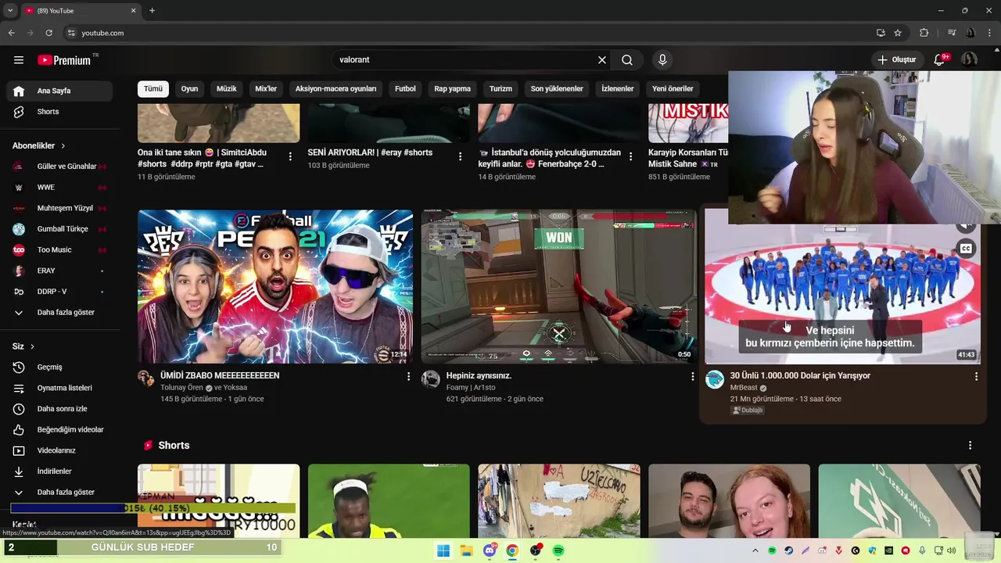The height and width of the screenshot is (563, 1001).
Task: Open options for SimitciAbdu short
Action: point(290,156)
